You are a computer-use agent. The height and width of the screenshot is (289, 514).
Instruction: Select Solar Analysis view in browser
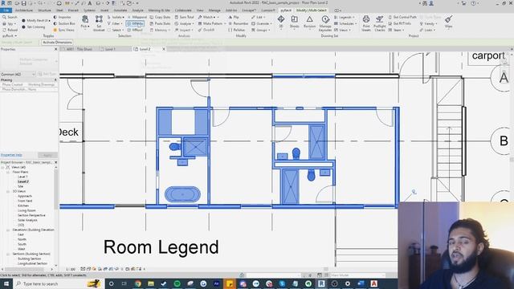point(27,220)
